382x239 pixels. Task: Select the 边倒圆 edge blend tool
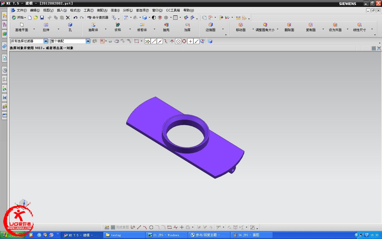(211, 27)
